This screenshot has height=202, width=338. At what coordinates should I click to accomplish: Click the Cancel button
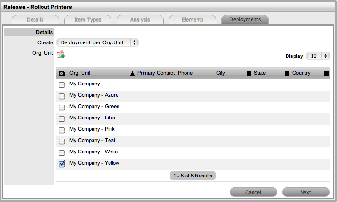(253, 192)
